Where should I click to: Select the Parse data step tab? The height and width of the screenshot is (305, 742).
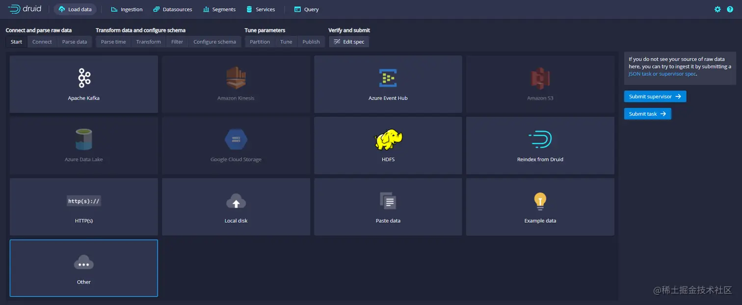click(75, 42)
